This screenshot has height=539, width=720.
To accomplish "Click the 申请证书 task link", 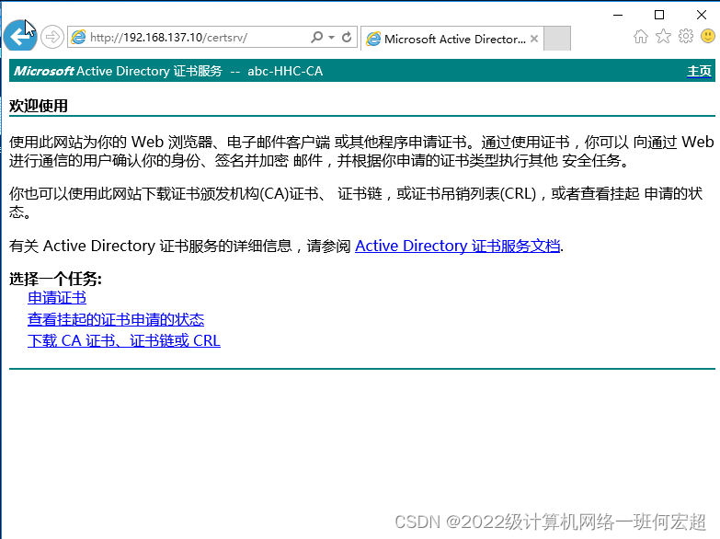I will point(57,298).
